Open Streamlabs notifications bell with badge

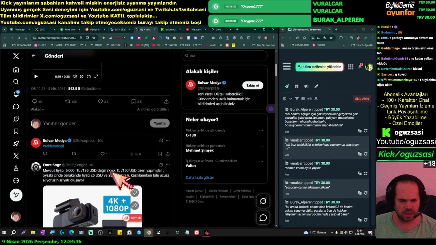[x=360, y=66]
